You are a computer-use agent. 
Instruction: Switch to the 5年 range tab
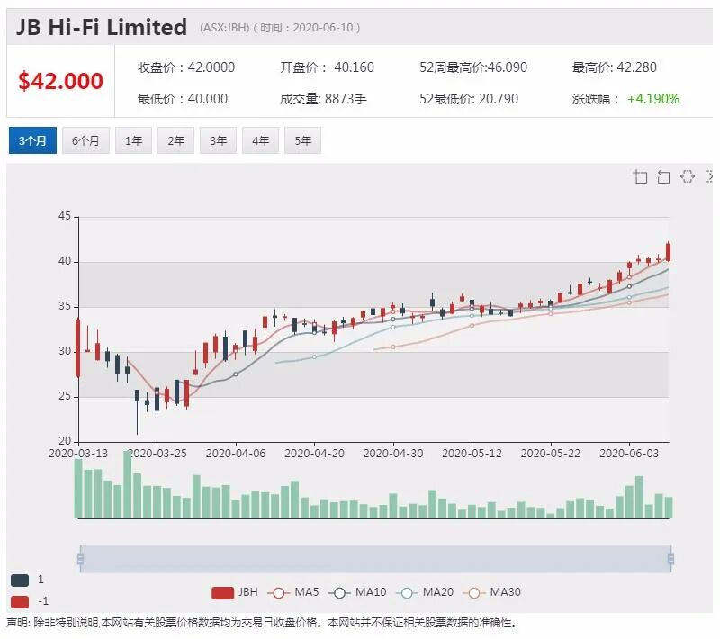[302, 140]
